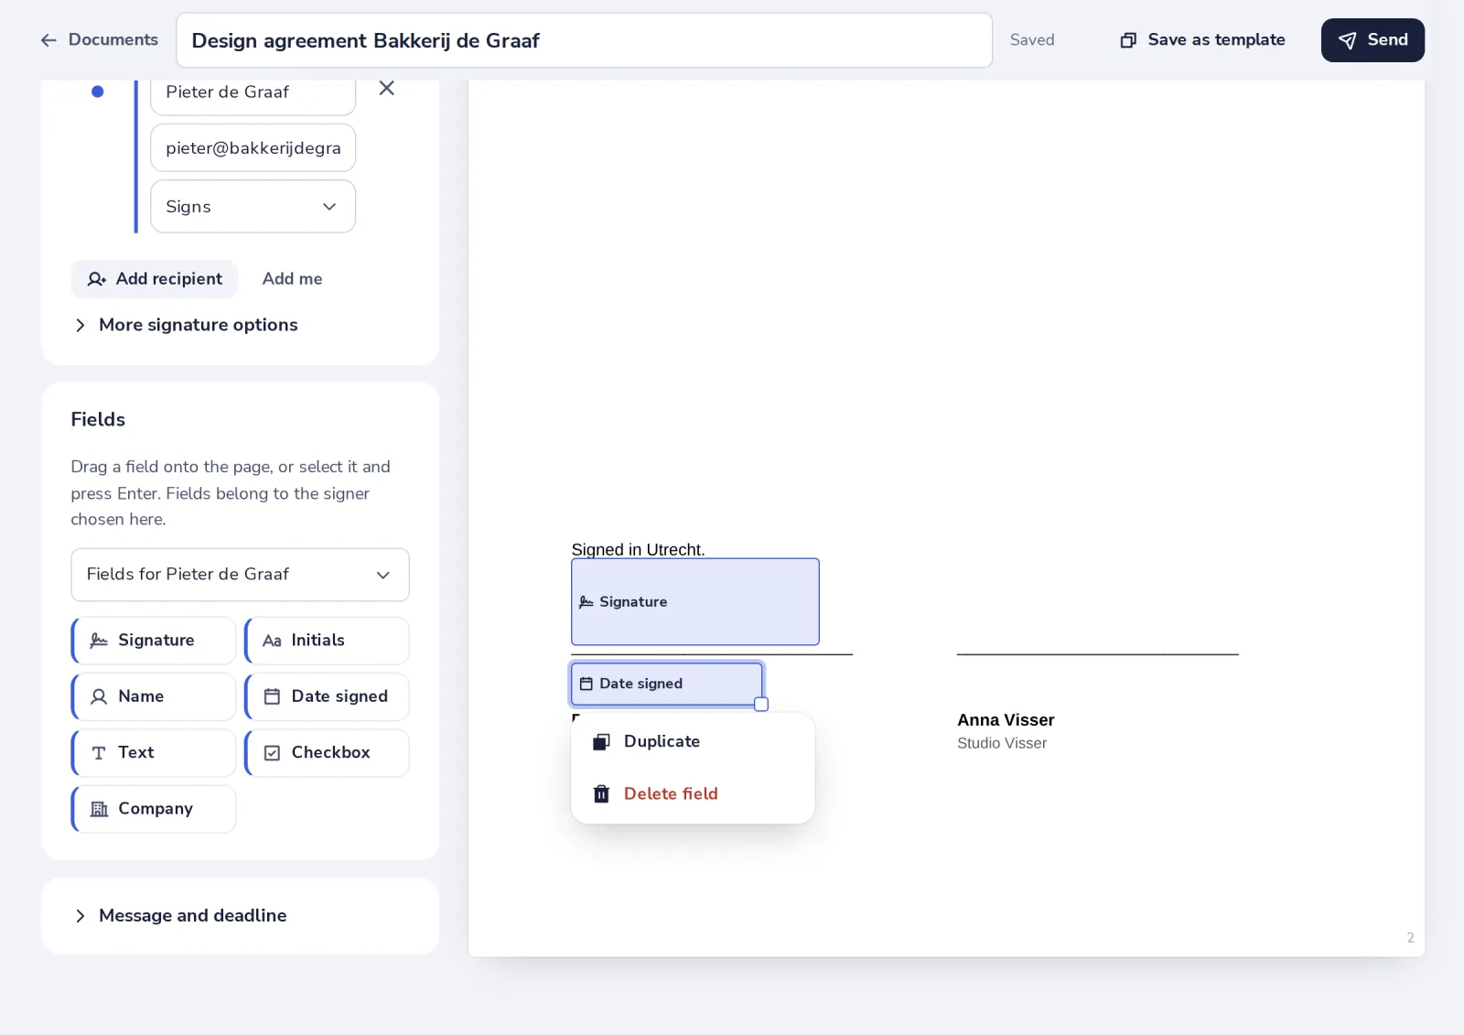Expand More signature options
The height and width of the screenshot is (1035, 1464).
186,325
